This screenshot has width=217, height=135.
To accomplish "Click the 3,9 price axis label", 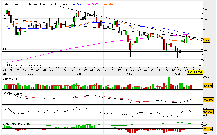I will point(205,50).
